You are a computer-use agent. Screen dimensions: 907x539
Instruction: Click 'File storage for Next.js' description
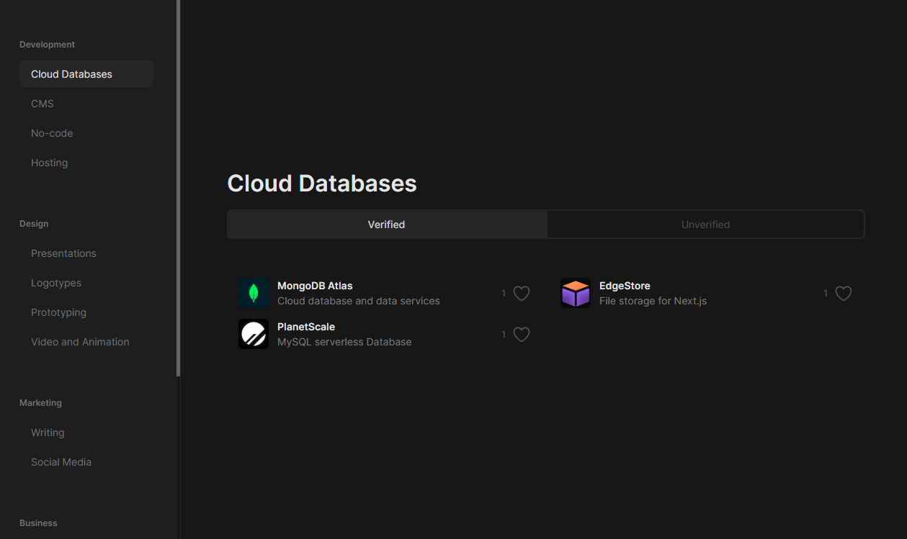pyautogui.click(x=653, y=301)
